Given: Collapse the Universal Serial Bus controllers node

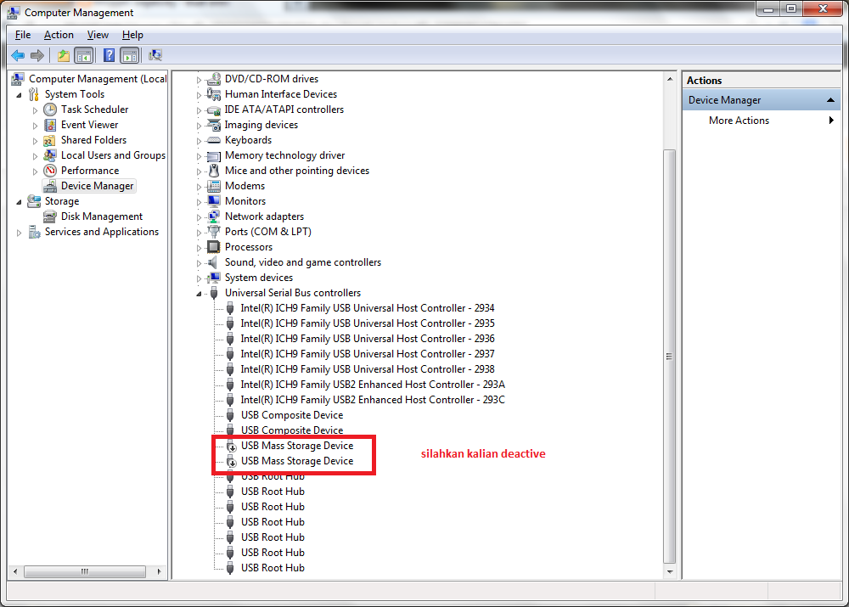Looking at the screenshot, I should click(199, 294).
